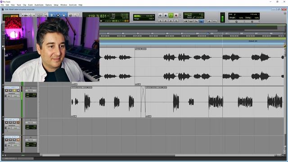Click the Go to End button
This screenshot has height=162, width=288.
[x=176, y=21]
